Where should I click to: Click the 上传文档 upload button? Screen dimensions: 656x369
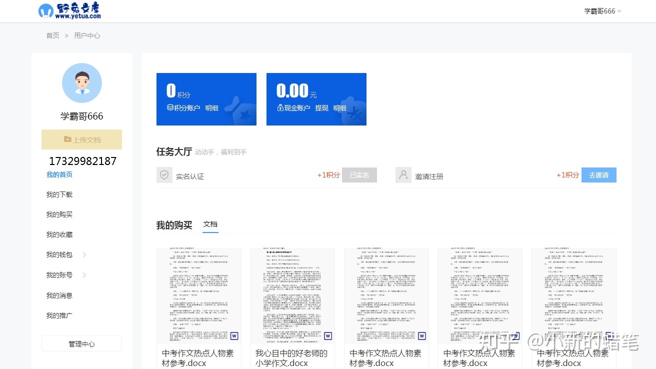tap(81, 139)
